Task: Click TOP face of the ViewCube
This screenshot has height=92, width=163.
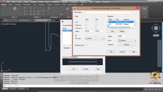Action: pos(156,28)
